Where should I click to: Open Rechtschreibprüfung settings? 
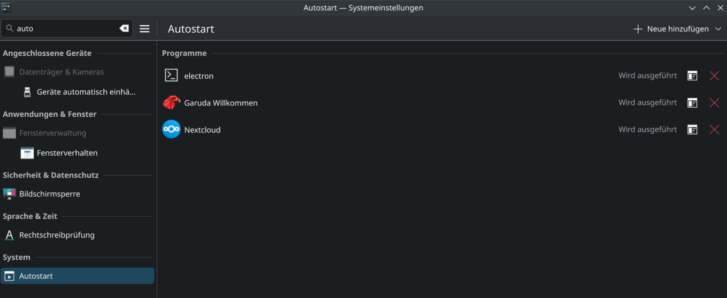pyautogui.click(x=56, y=235)
